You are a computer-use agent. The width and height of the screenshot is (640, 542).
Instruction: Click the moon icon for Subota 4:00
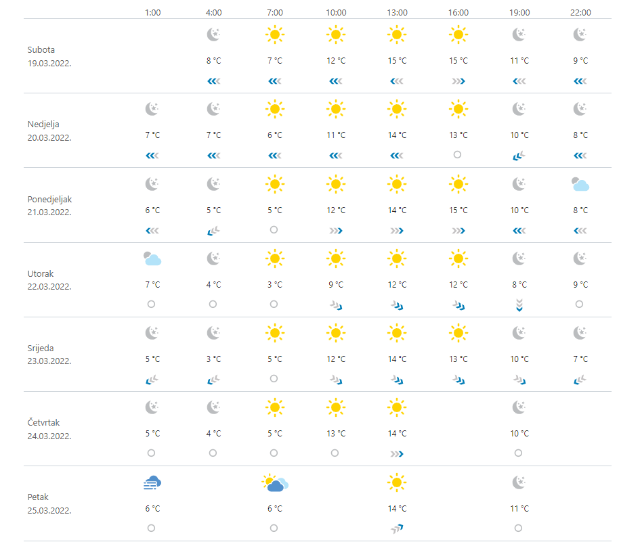[213, 35]
